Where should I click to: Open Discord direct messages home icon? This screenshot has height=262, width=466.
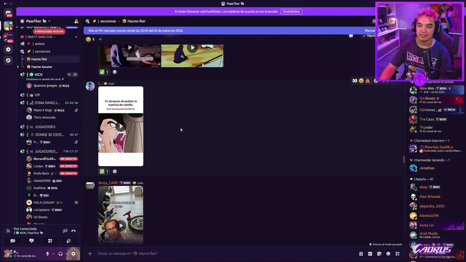(8, 13)
